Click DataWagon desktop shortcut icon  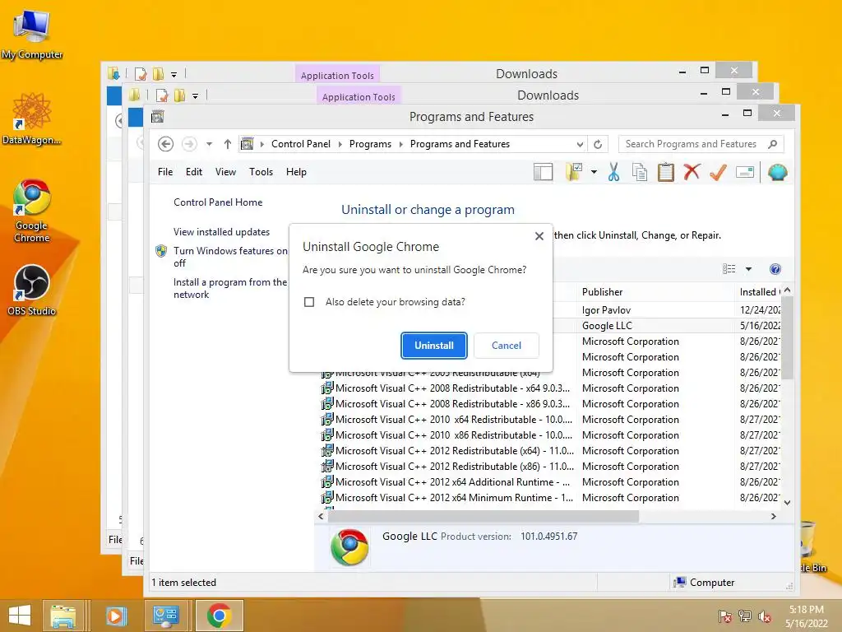[x=32, y=118]
